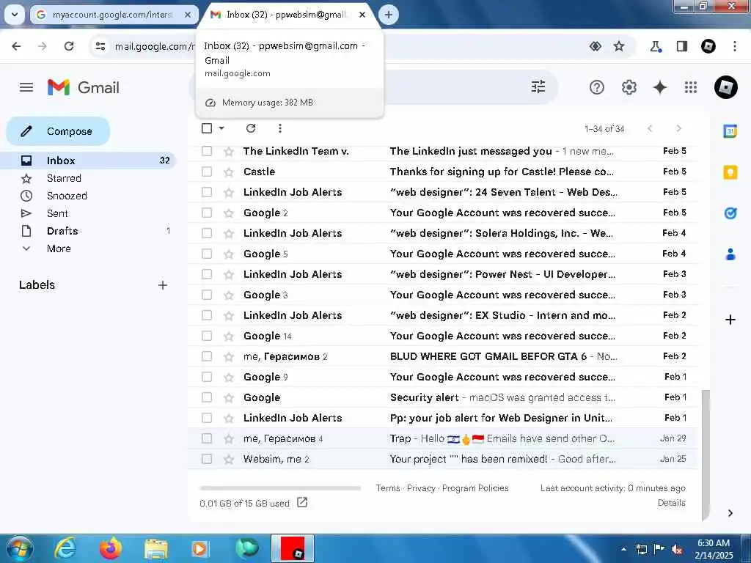Open select dropdown arrow beside checkbox
Image resolution: width=751 pixels, height=563 pixels.
click(221, 128)
